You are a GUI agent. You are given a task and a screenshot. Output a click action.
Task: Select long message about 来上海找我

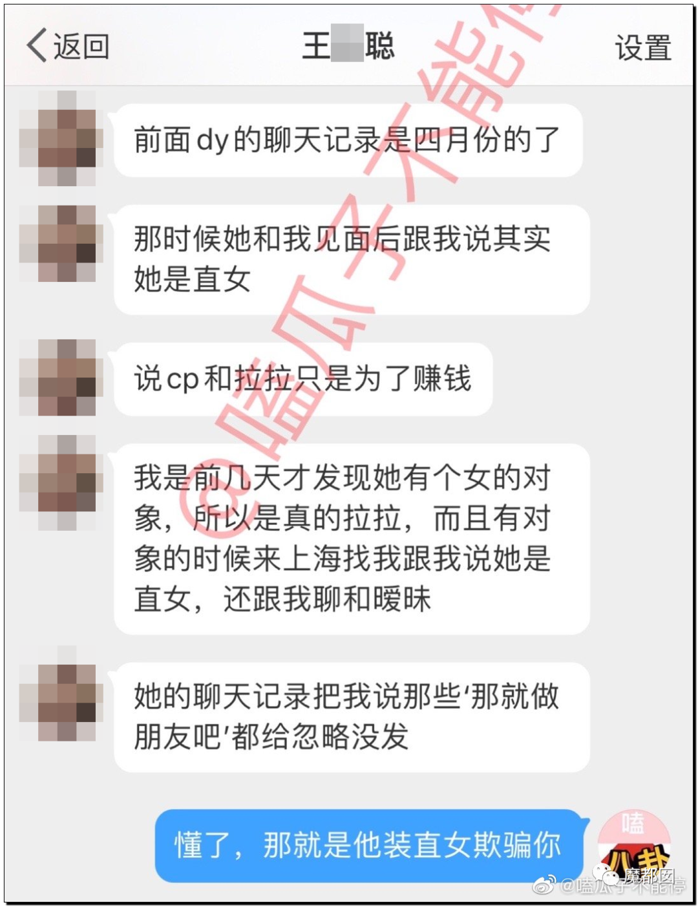352,539
